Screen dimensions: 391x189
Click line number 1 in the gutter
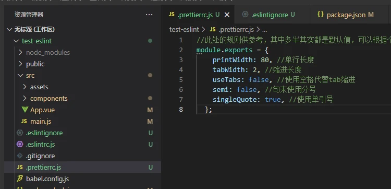(180, 40)
